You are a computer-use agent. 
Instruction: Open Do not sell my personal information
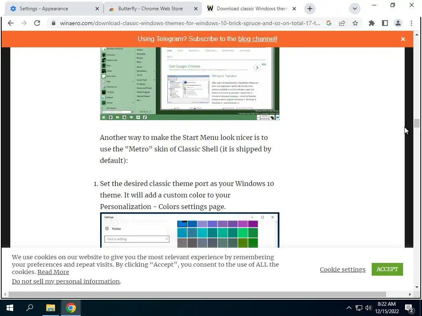pyautogui.click(x=66, y=281)
